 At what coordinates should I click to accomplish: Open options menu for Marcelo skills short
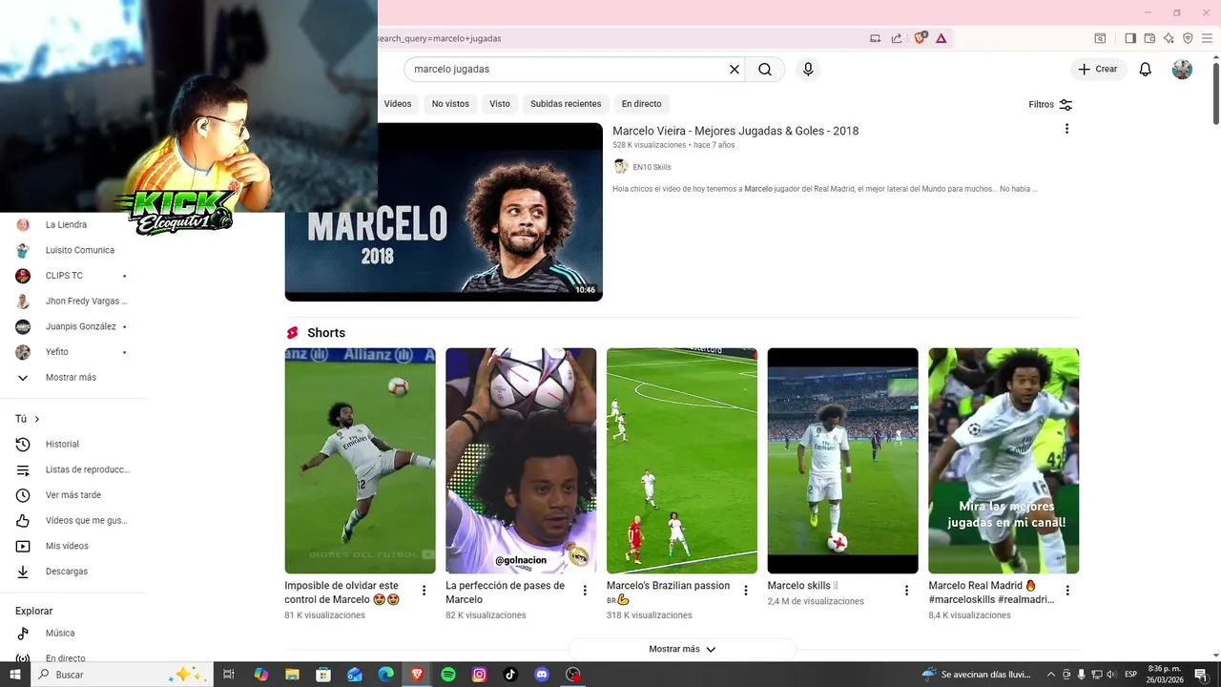point(906,591)
